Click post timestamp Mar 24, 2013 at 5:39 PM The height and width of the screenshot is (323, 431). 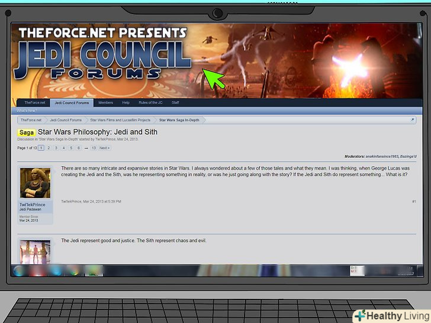102,202
